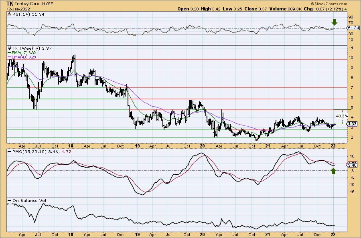Click the On Balance Vol legend label
Screen dimensions: 361x238
tap(29, 201)
